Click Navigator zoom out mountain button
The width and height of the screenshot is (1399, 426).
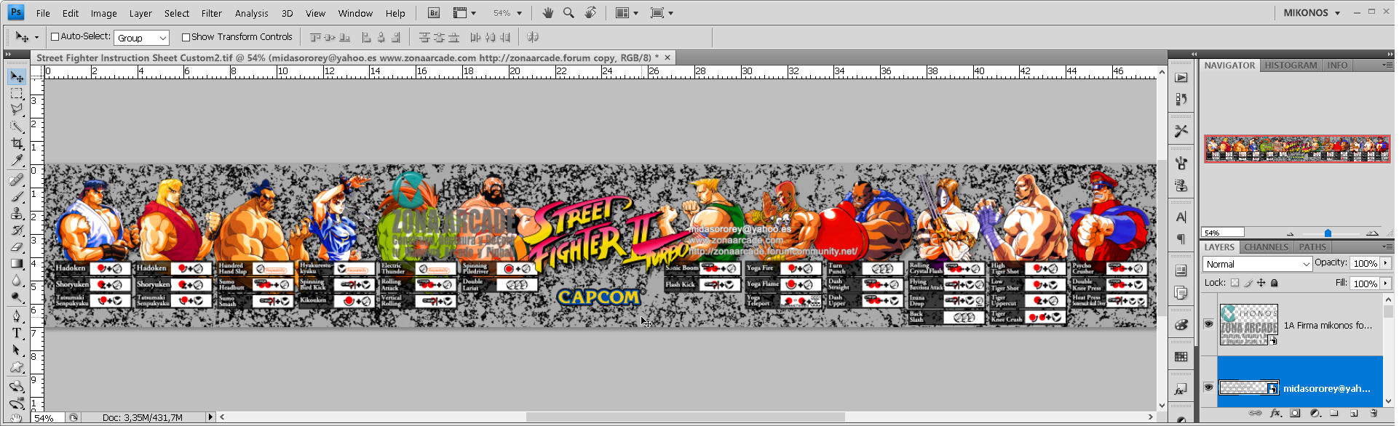click(x=1291, y=233)
